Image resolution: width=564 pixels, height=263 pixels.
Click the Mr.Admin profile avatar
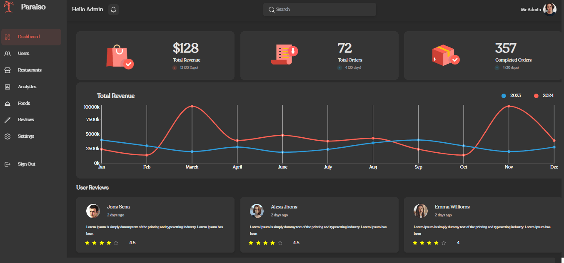coord(550,9)
